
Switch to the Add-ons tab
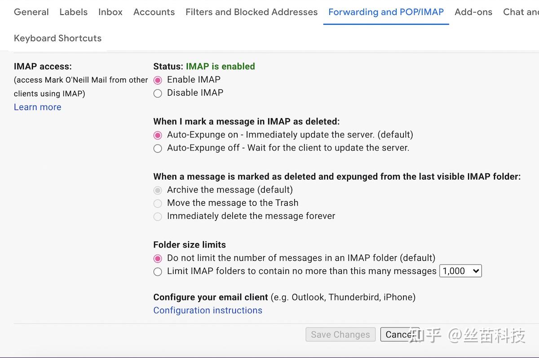click(x=473, y=12)
